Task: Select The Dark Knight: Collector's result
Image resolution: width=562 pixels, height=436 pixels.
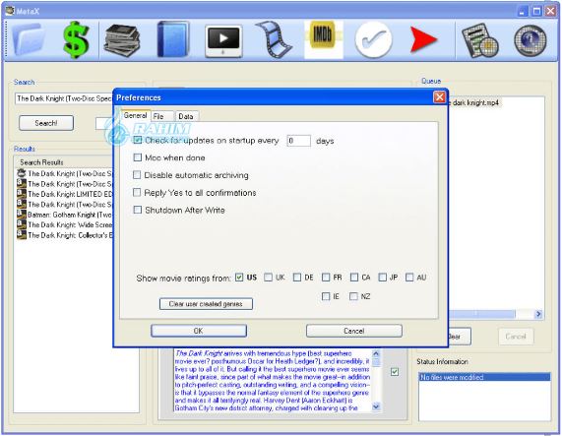Action: (65, 235)
